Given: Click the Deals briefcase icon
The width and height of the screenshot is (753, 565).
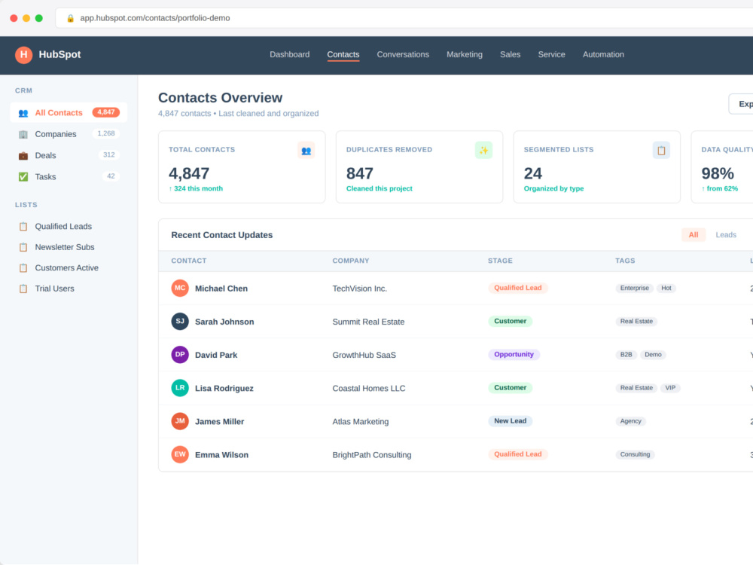Looking at the screenshot, I should (23, 156).
